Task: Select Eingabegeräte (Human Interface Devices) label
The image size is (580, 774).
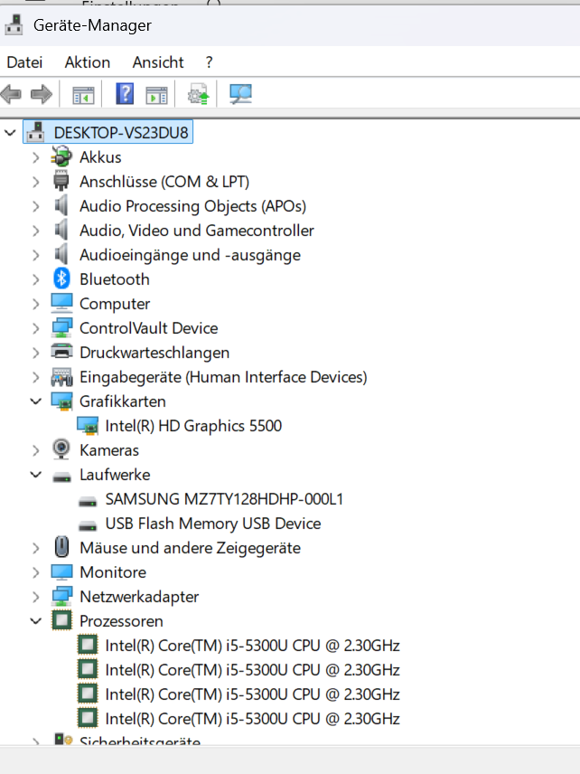Action: 223,377
